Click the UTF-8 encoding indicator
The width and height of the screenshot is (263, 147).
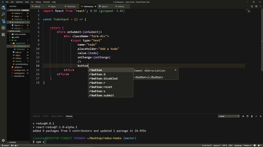point(224,145)
